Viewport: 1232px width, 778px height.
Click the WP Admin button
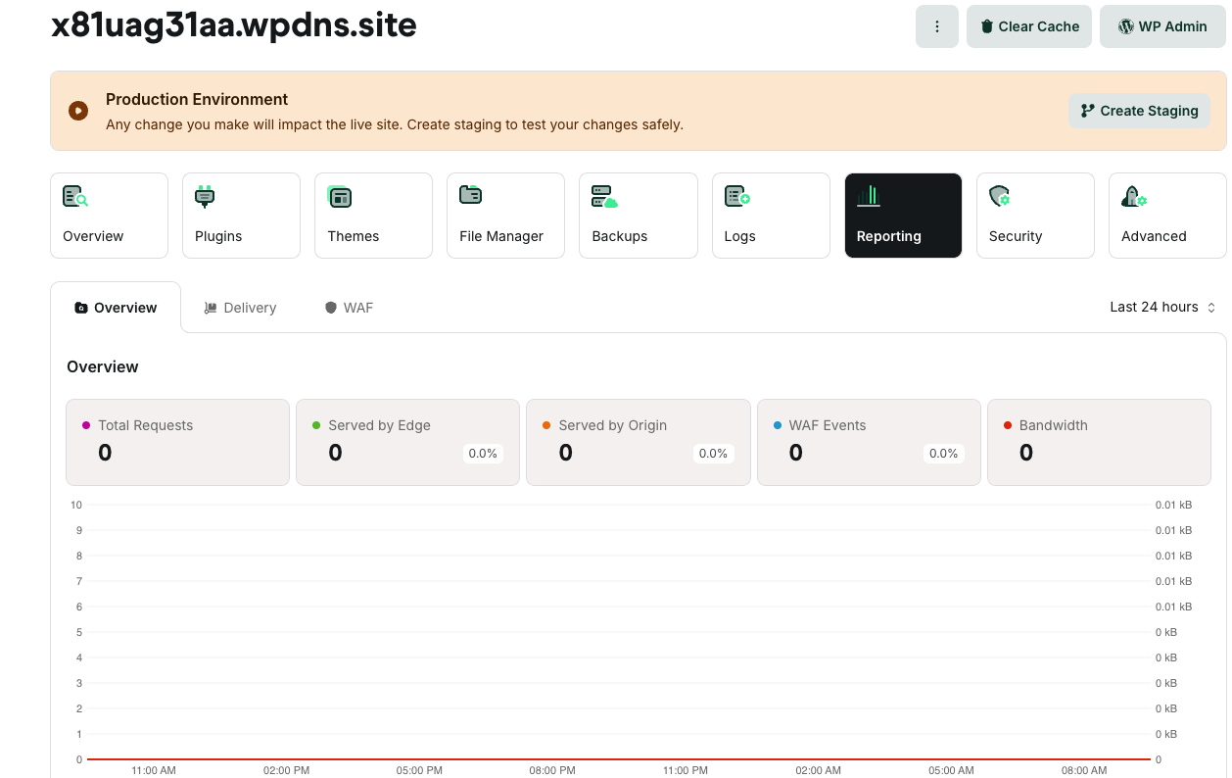[x=1162, y=26]
